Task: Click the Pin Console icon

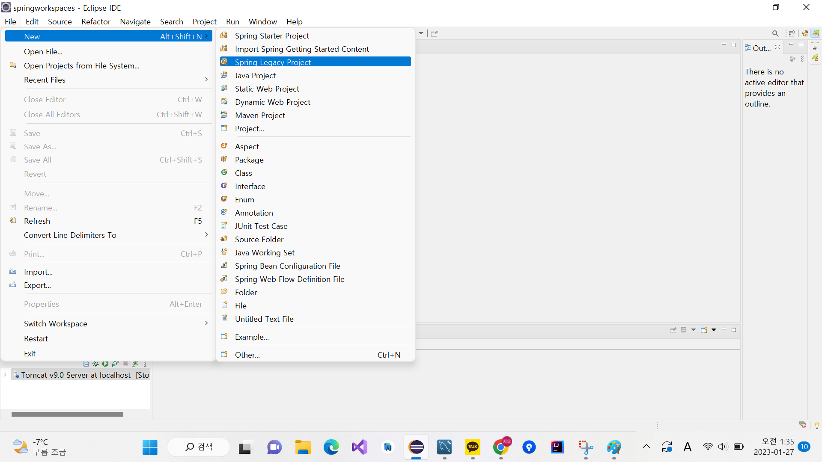Action: 673,330
